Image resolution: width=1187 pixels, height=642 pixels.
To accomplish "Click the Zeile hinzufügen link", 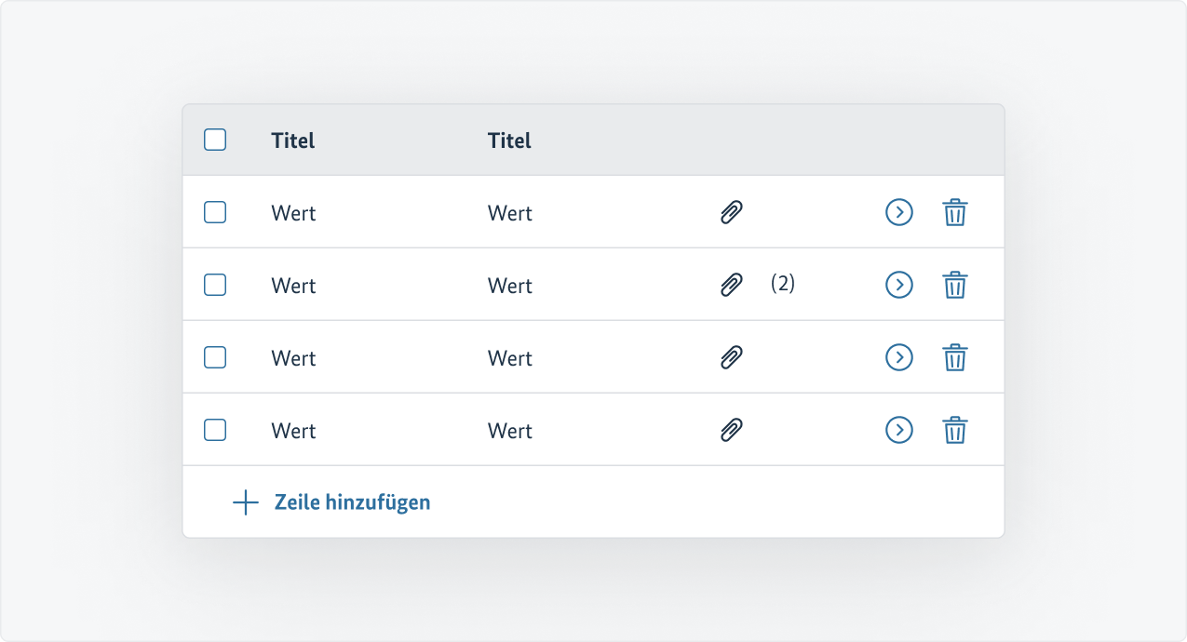I will pos(351,502).
